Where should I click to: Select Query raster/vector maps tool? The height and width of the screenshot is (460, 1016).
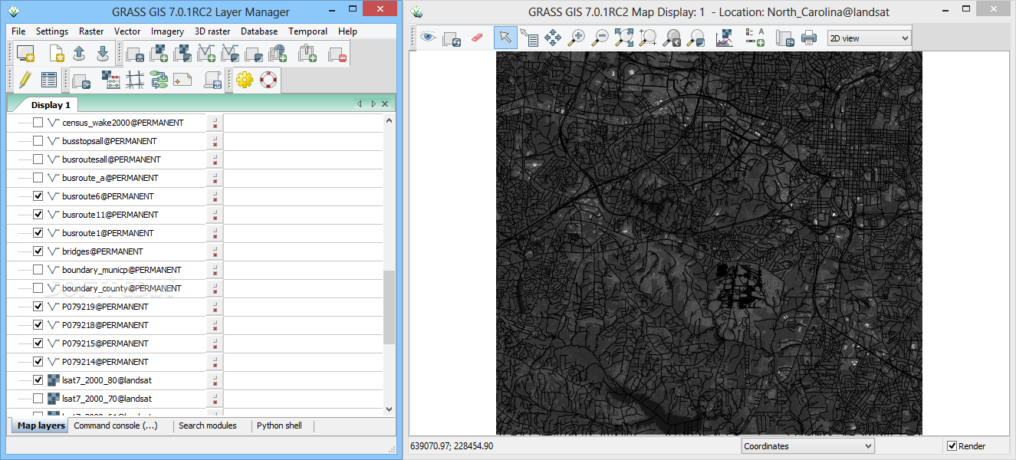(529, 37)
